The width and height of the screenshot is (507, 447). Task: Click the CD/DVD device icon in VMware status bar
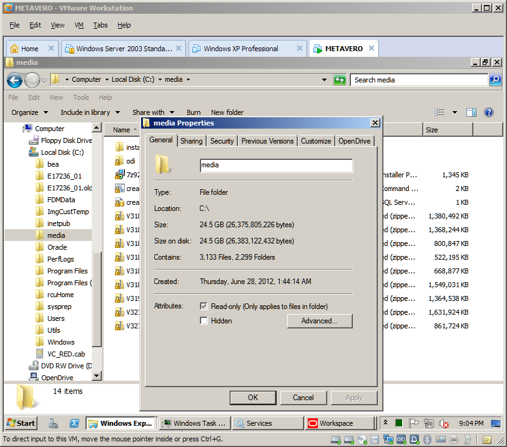pos(362,440)
